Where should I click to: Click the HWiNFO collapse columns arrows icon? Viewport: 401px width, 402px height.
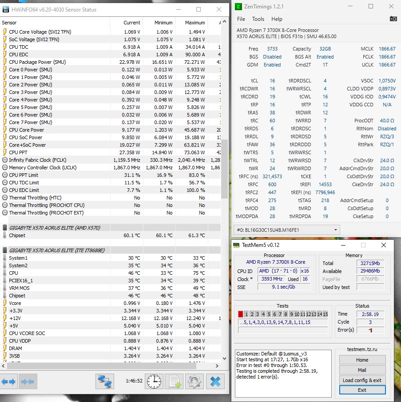coord(28,382)
